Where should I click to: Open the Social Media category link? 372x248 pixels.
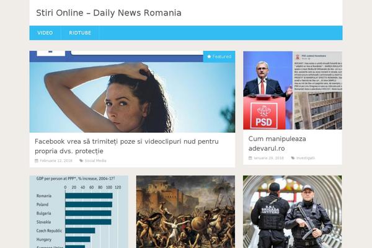point(95,161)
